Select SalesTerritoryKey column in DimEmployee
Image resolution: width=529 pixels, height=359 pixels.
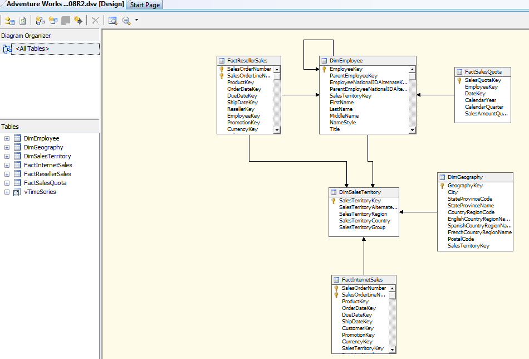click(350, 96)
